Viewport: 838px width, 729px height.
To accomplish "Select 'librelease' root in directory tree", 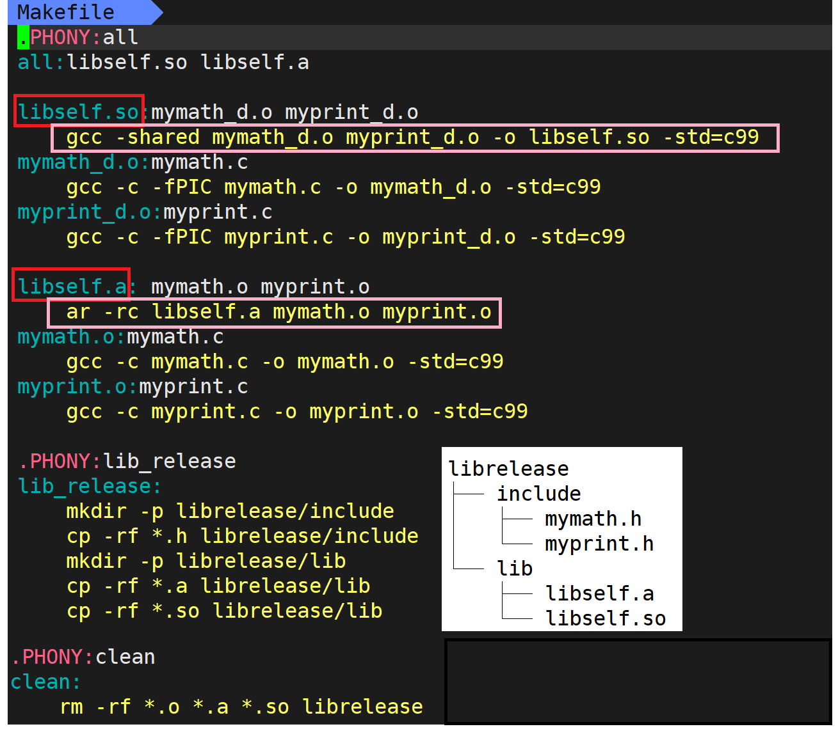I will 508,469.
